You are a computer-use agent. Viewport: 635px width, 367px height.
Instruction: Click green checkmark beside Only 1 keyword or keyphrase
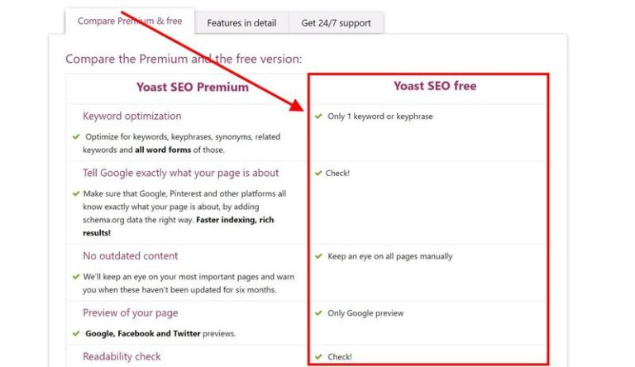[318, 117]
